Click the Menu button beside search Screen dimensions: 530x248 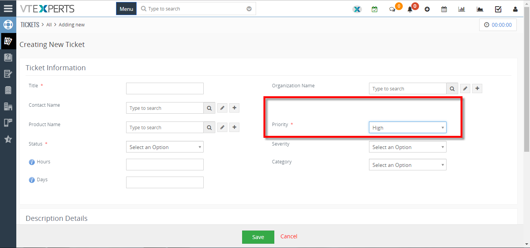[x=126, y=9]
